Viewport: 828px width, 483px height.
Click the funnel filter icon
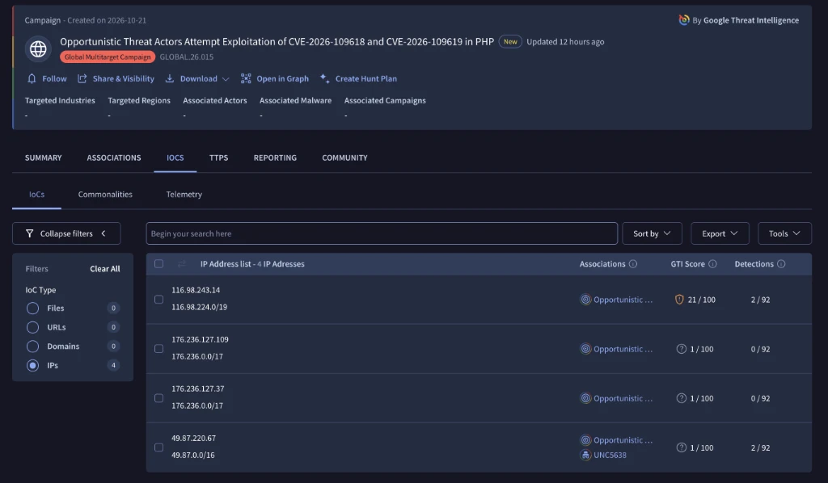click(30, 233)
